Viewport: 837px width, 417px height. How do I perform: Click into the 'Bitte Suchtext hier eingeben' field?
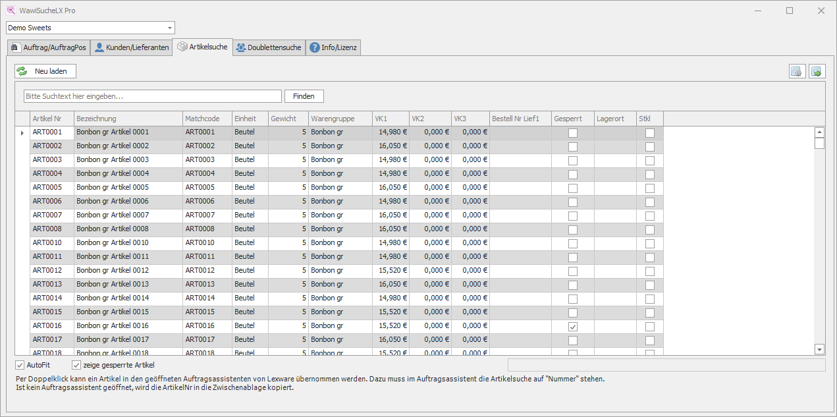click(x=153, y=96)
